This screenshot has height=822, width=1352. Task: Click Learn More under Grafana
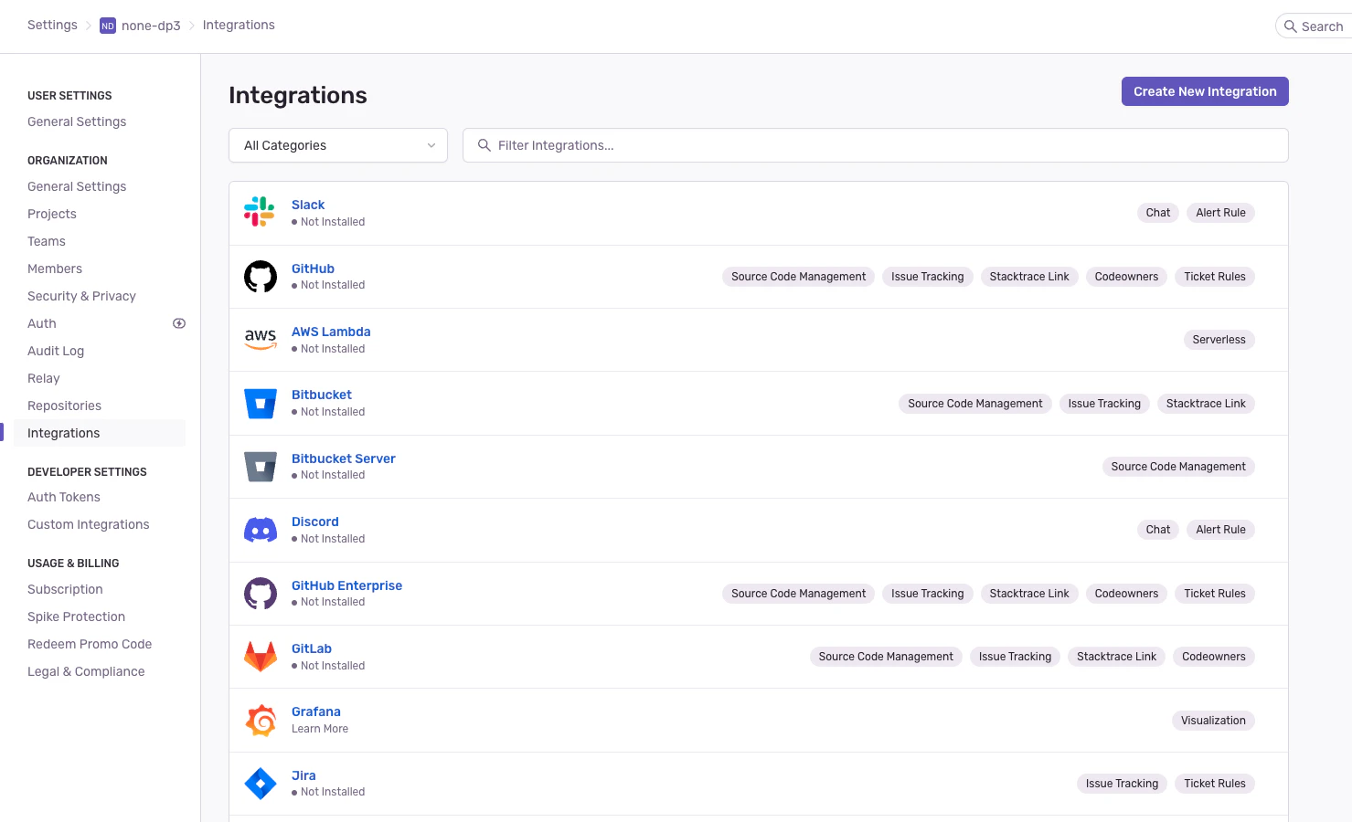click(x=320, y=729)
